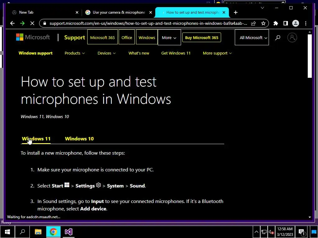The image size is (318, 238).
Task: Stop loading the page
Action: tap(32, 23)
